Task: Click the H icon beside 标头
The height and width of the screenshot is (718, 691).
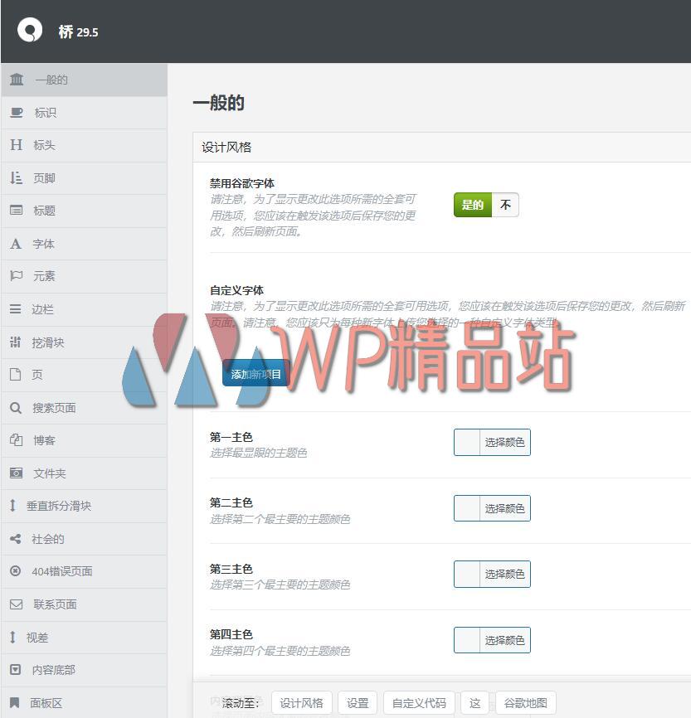Action: coord(16,145)
